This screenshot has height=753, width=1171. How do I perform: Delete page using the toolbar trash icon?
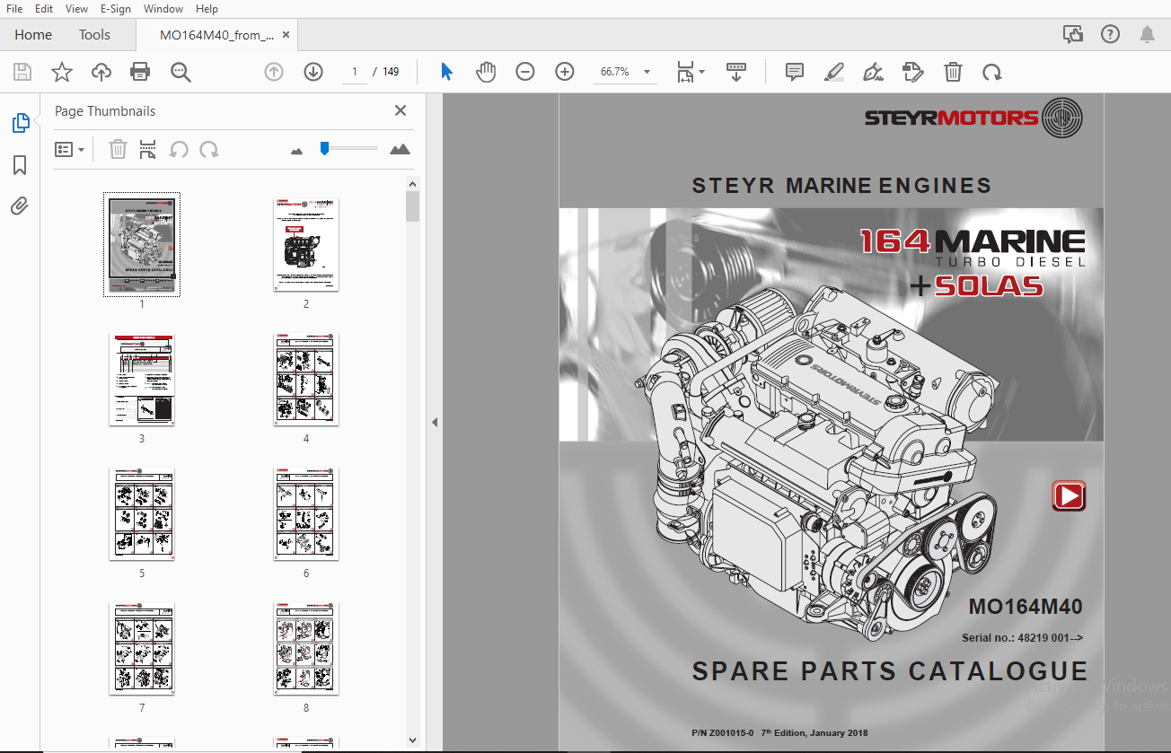(953, 72)
